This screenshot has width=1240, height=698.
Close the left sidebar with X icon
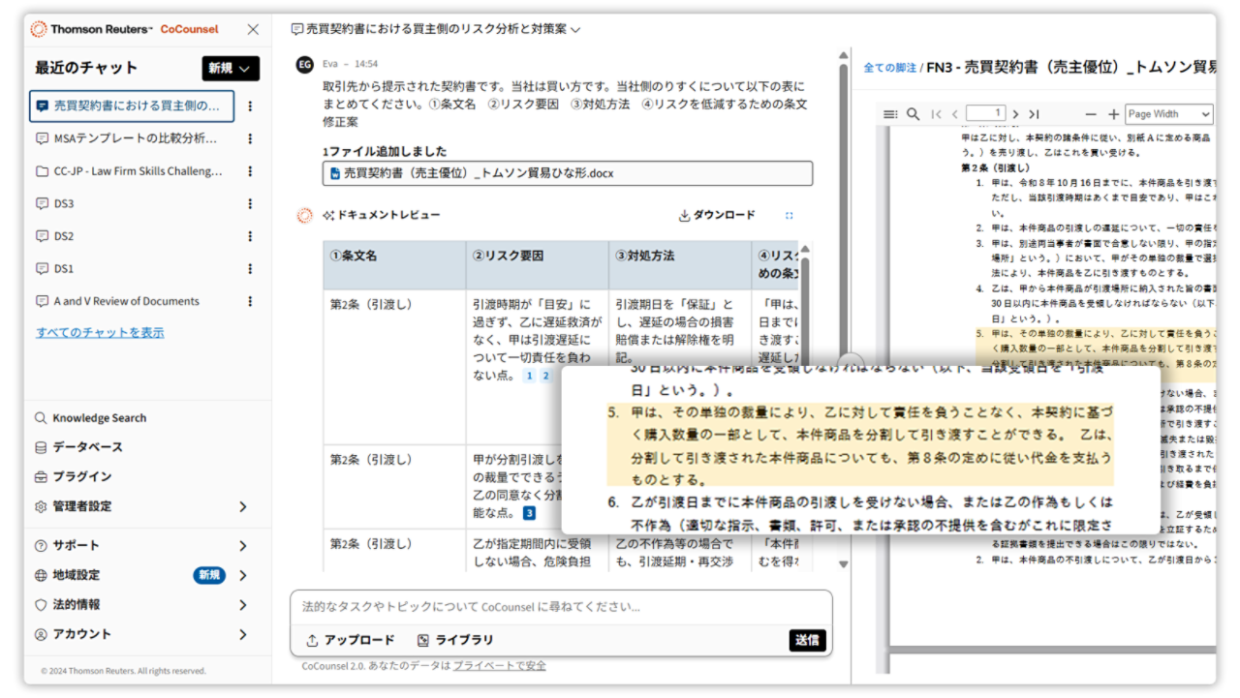253,29
